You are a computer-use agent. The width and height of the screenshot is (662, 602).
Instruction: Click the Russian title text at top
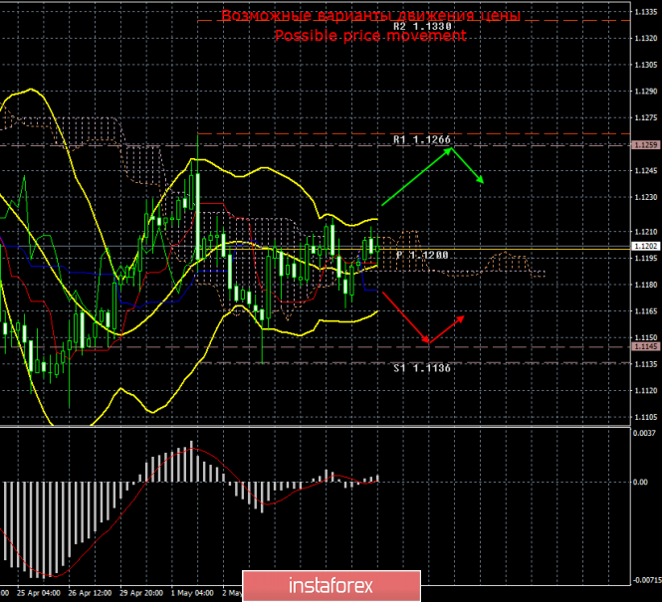(x=370, y=16)
